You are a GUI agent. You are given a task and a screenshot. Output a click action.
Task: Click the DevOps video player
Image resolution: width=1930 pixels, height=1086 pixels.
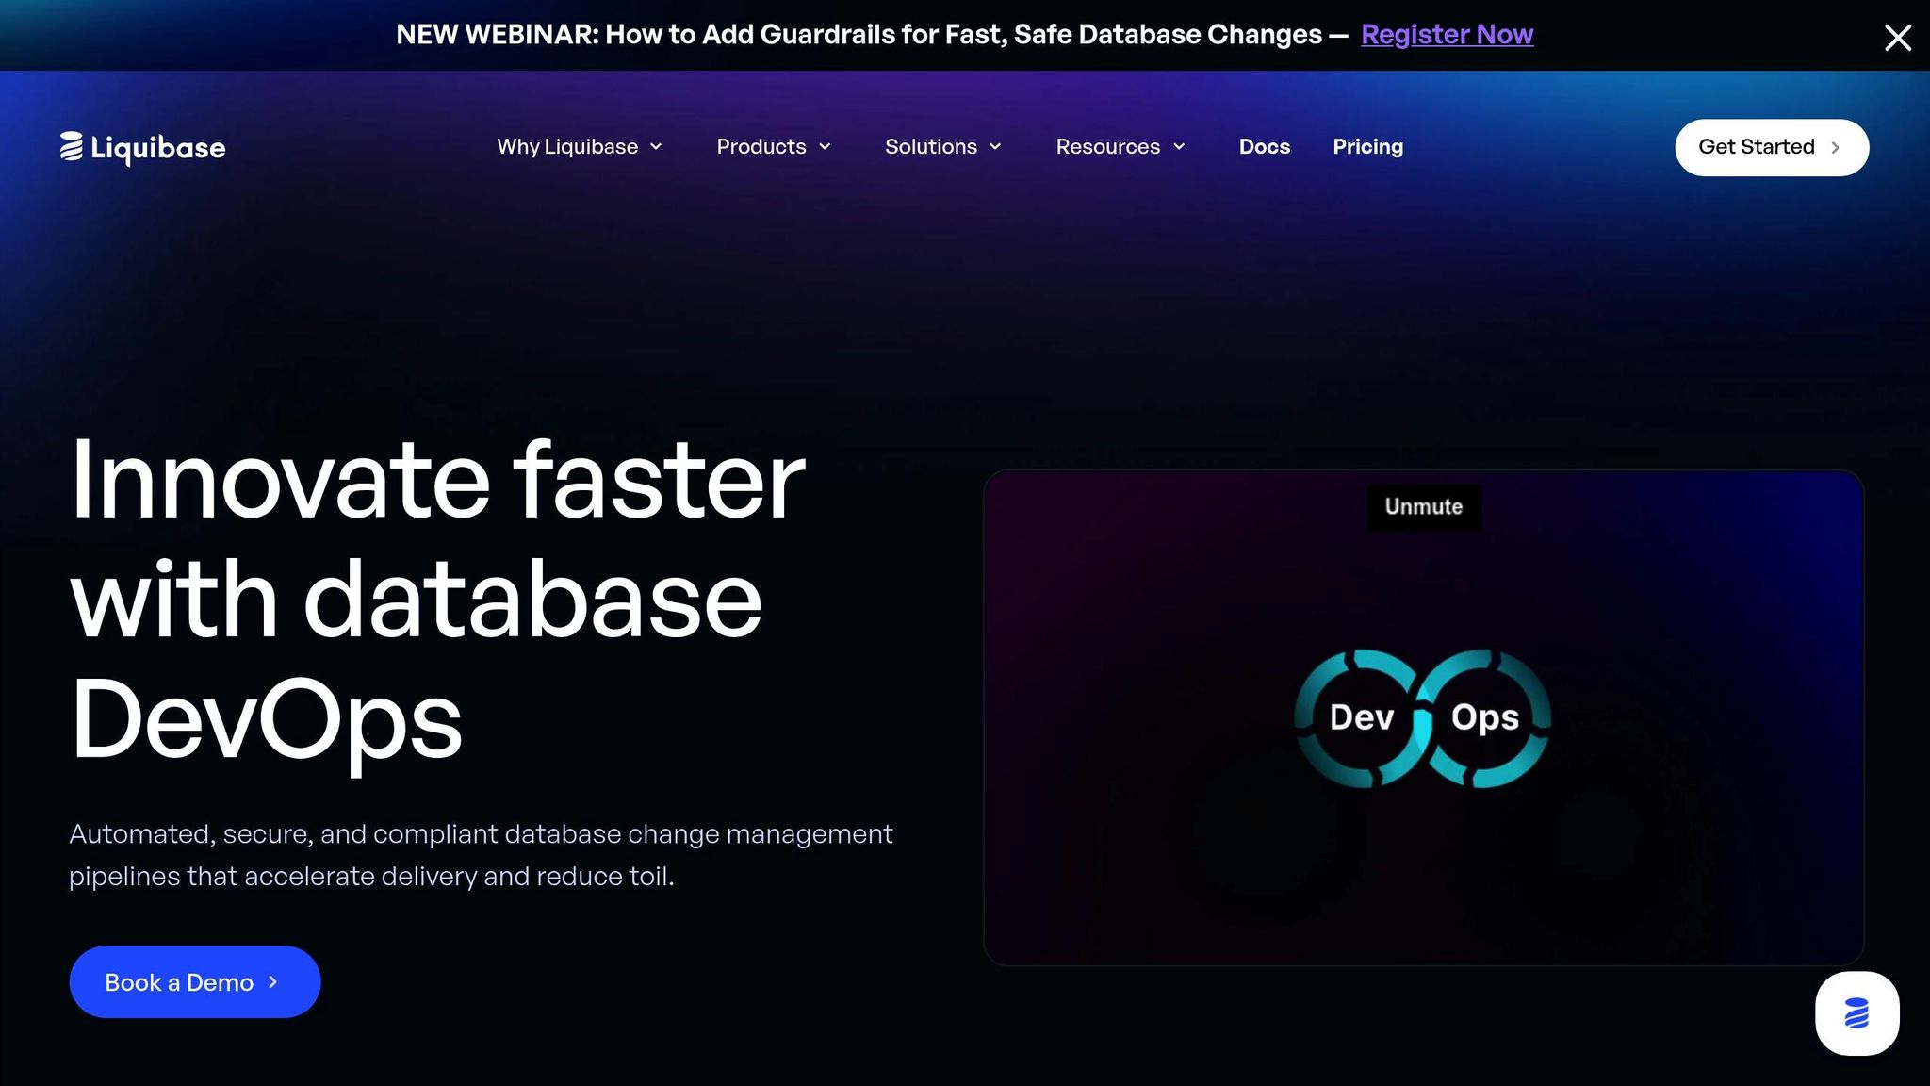(1424, 717)
